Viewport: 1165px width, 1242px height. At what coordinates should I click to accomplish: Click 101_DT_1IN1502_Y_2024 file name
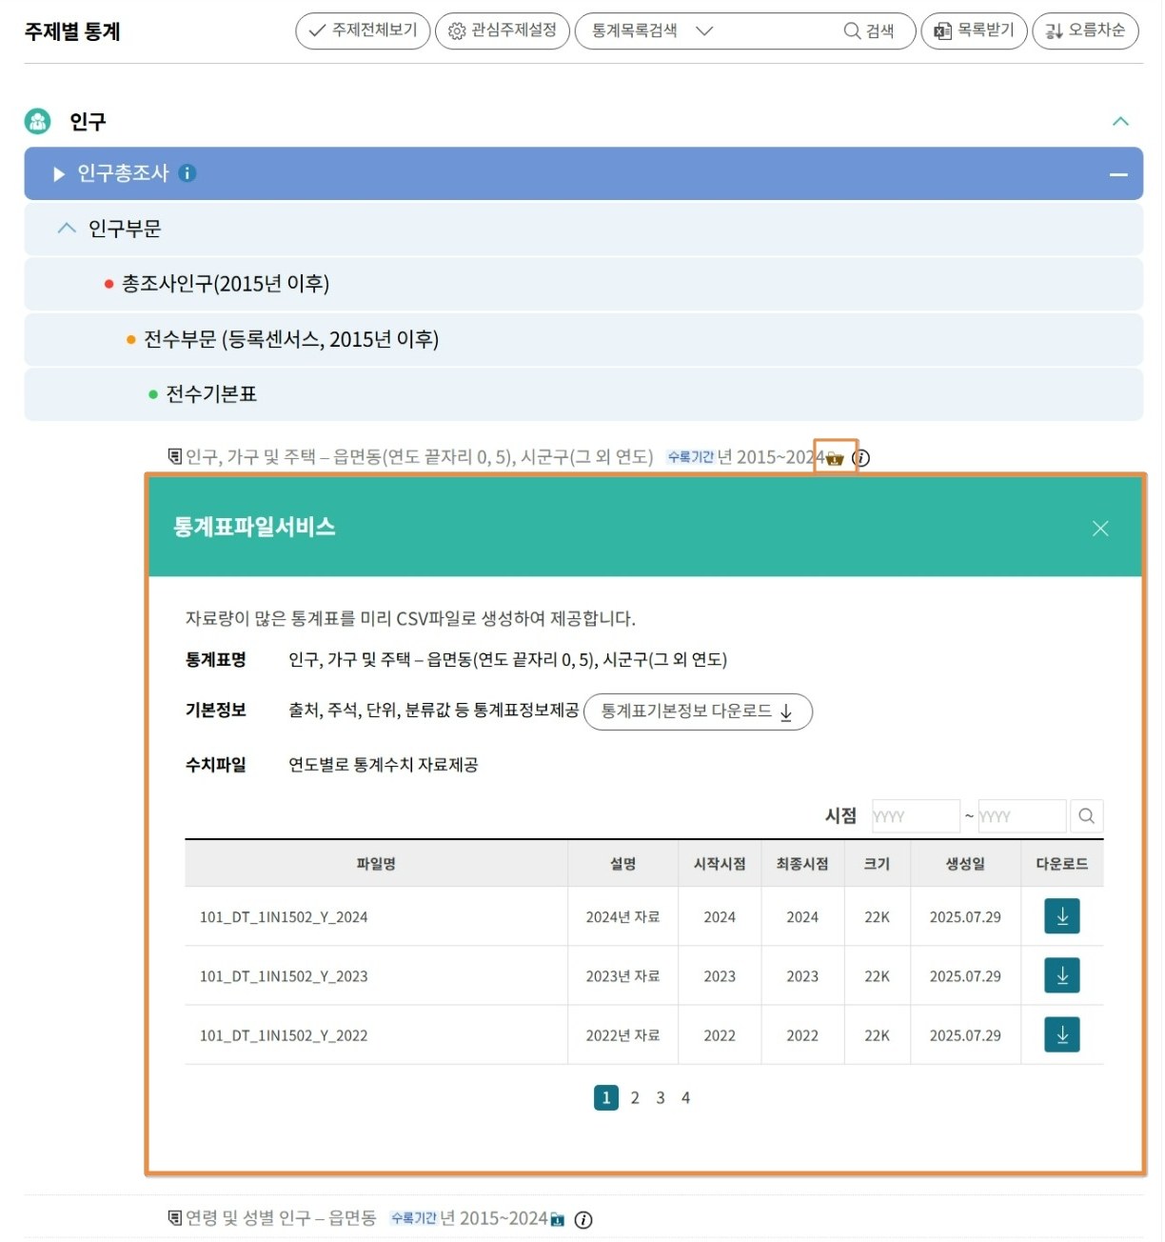pyautogui.click(x=284, y=917)
